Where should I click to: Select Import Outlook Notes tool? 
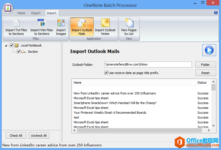[105, 27]
